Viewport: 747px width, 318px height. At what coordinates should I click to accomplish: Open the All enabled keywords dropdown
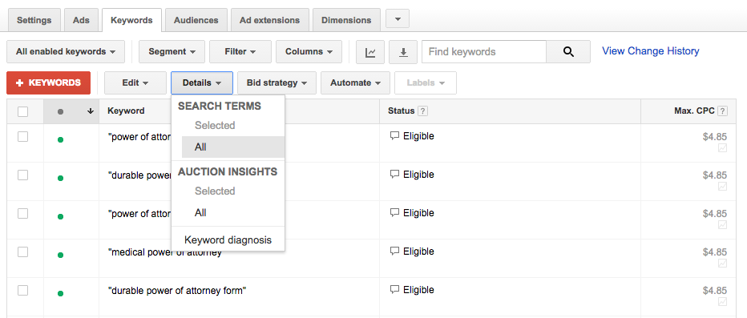66,52
